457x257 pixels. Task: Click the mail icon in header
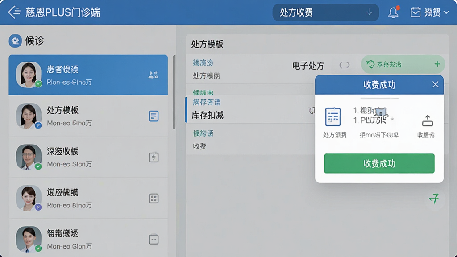[x=415, y=12]
